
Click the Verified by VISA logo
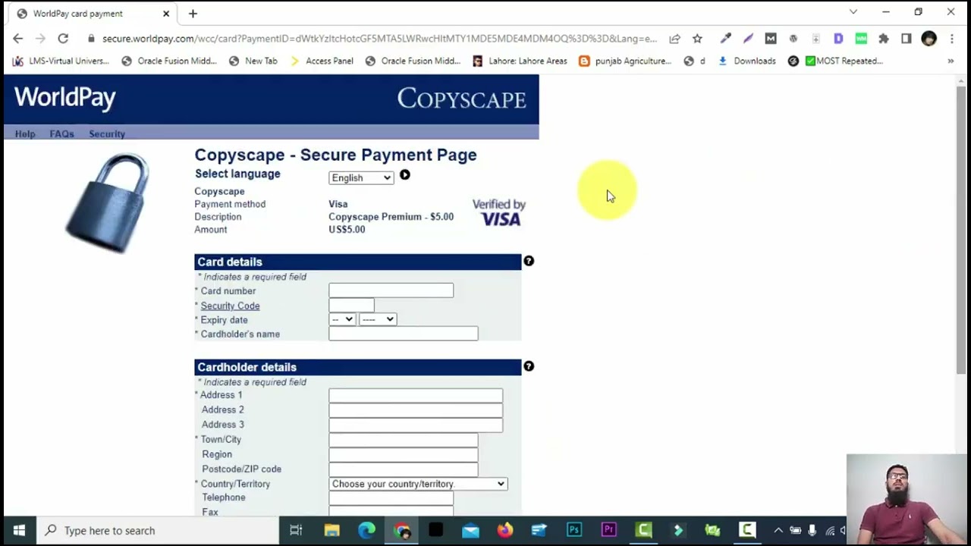pos(499,212)
